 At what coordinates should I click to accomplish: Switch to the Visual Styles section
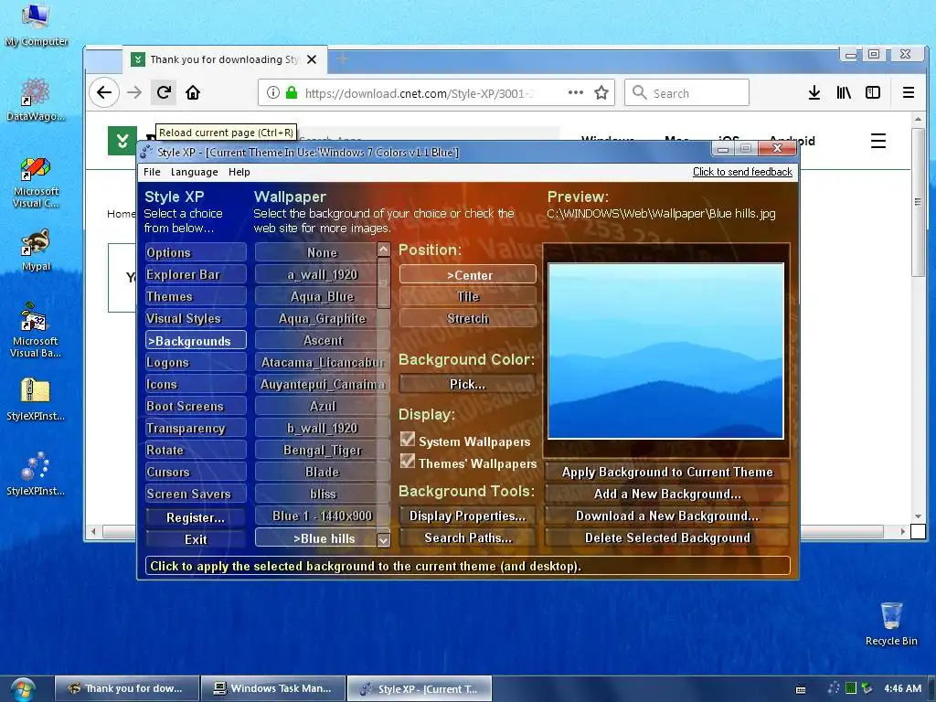coord(196,319)
